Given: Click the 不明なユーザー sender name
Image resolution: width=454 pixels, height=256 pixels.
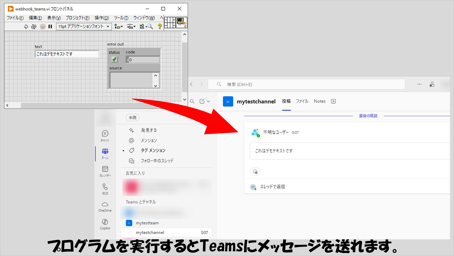Looking at the screenshot, I should pyautogui.click(x=276, y=133).
